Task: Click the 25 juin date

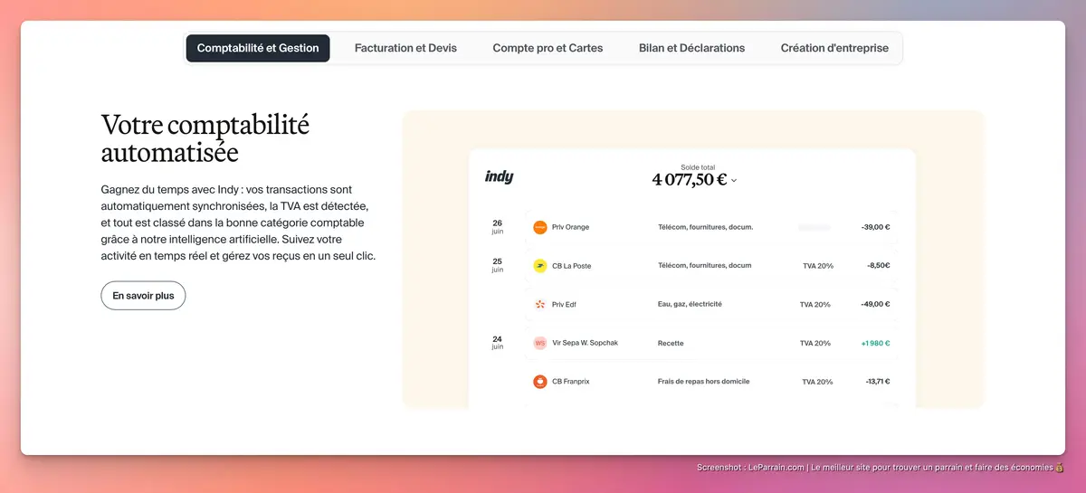Action: coord(497,265)
